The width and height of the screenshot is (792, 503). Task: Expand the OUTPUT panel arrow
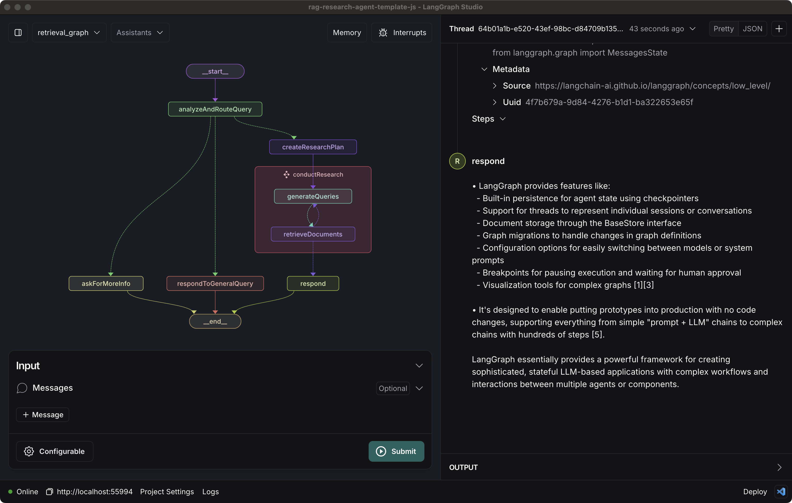(779, 467)
